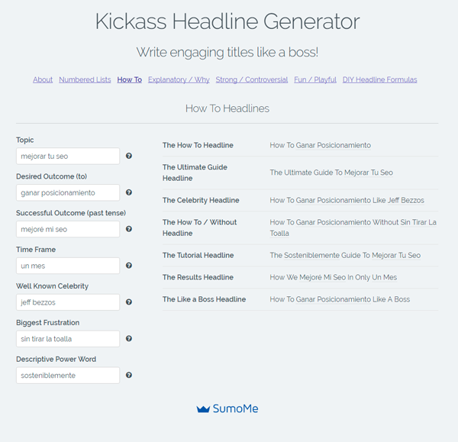Click help icon beside Descriptive Power Word
The height and width of the screenshot is (442, 458).
click(x=129, y=375)
